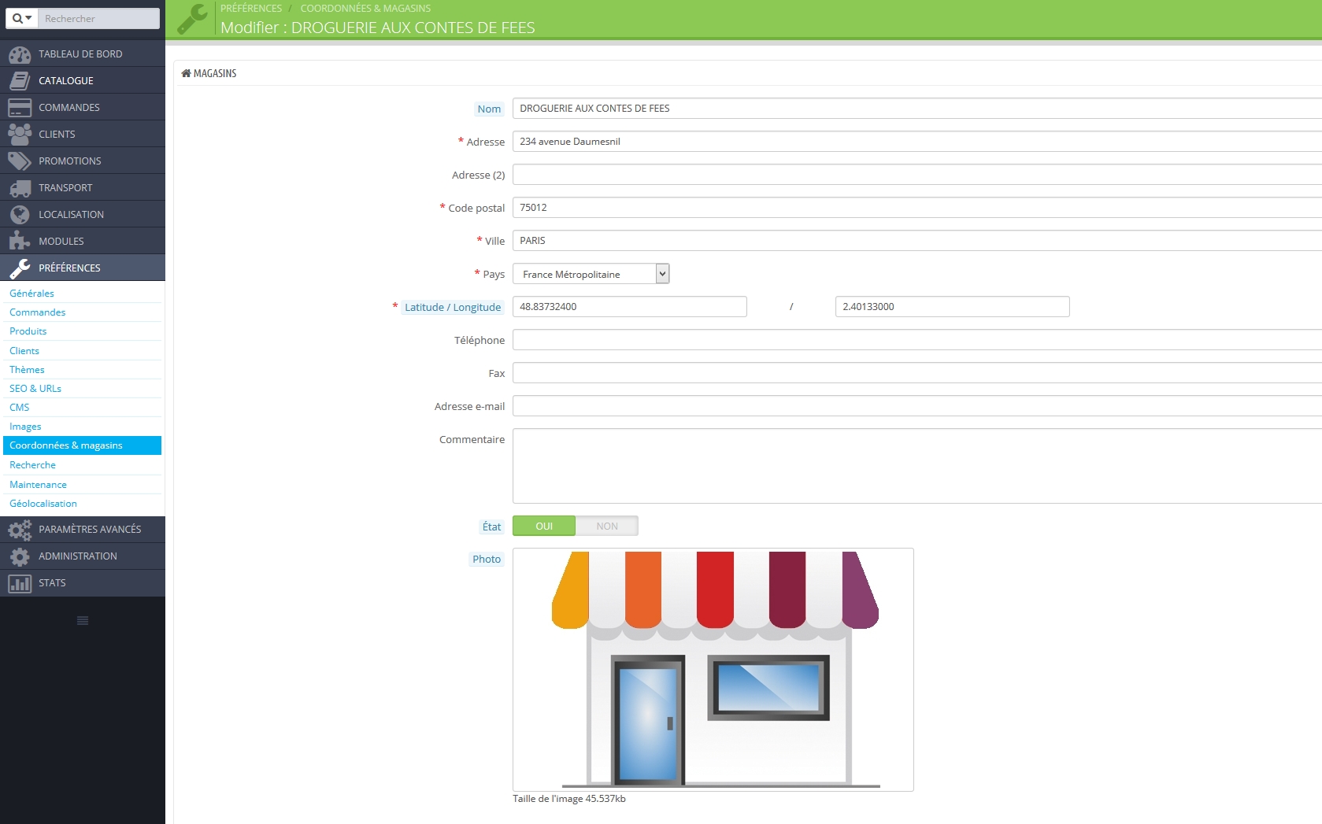
Task: Go to Générales preferences
Action: point(83,294)
